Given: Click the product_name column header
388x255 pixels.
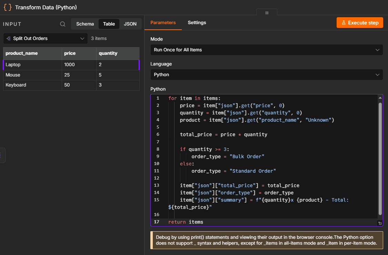Looking at the screenshot, I should click(x=32, y=53).
